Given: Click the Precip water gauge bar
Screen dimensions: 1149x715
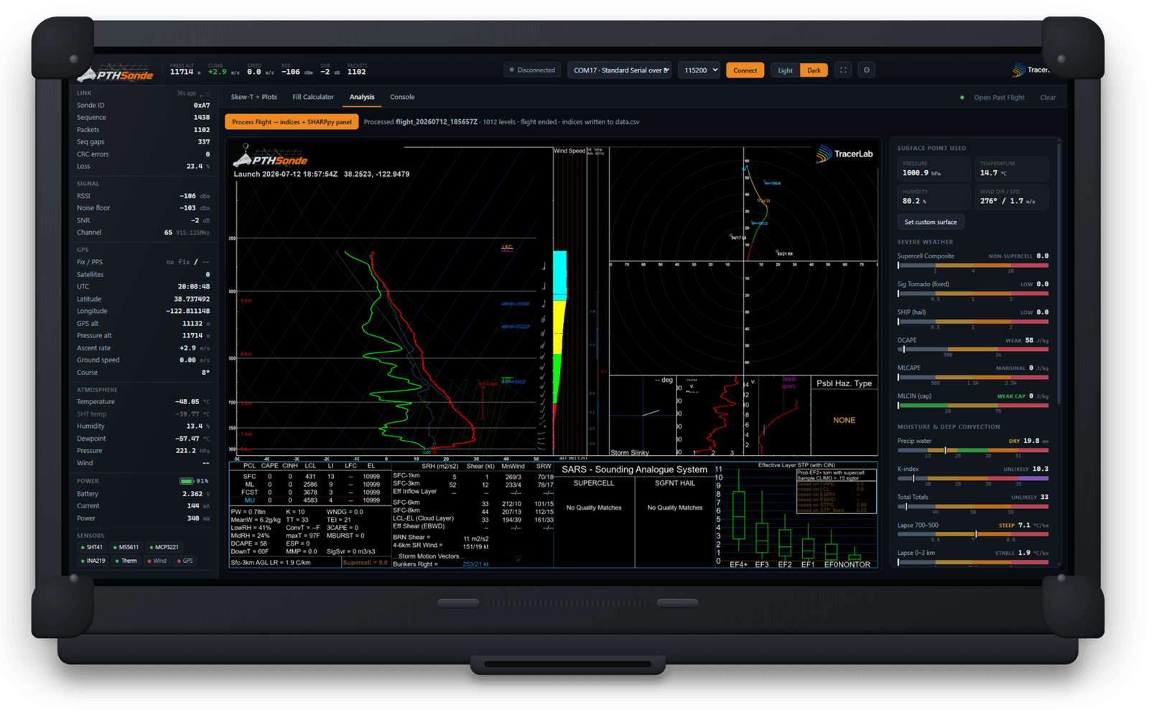Looking at the screenshot, I should point(973,450).
